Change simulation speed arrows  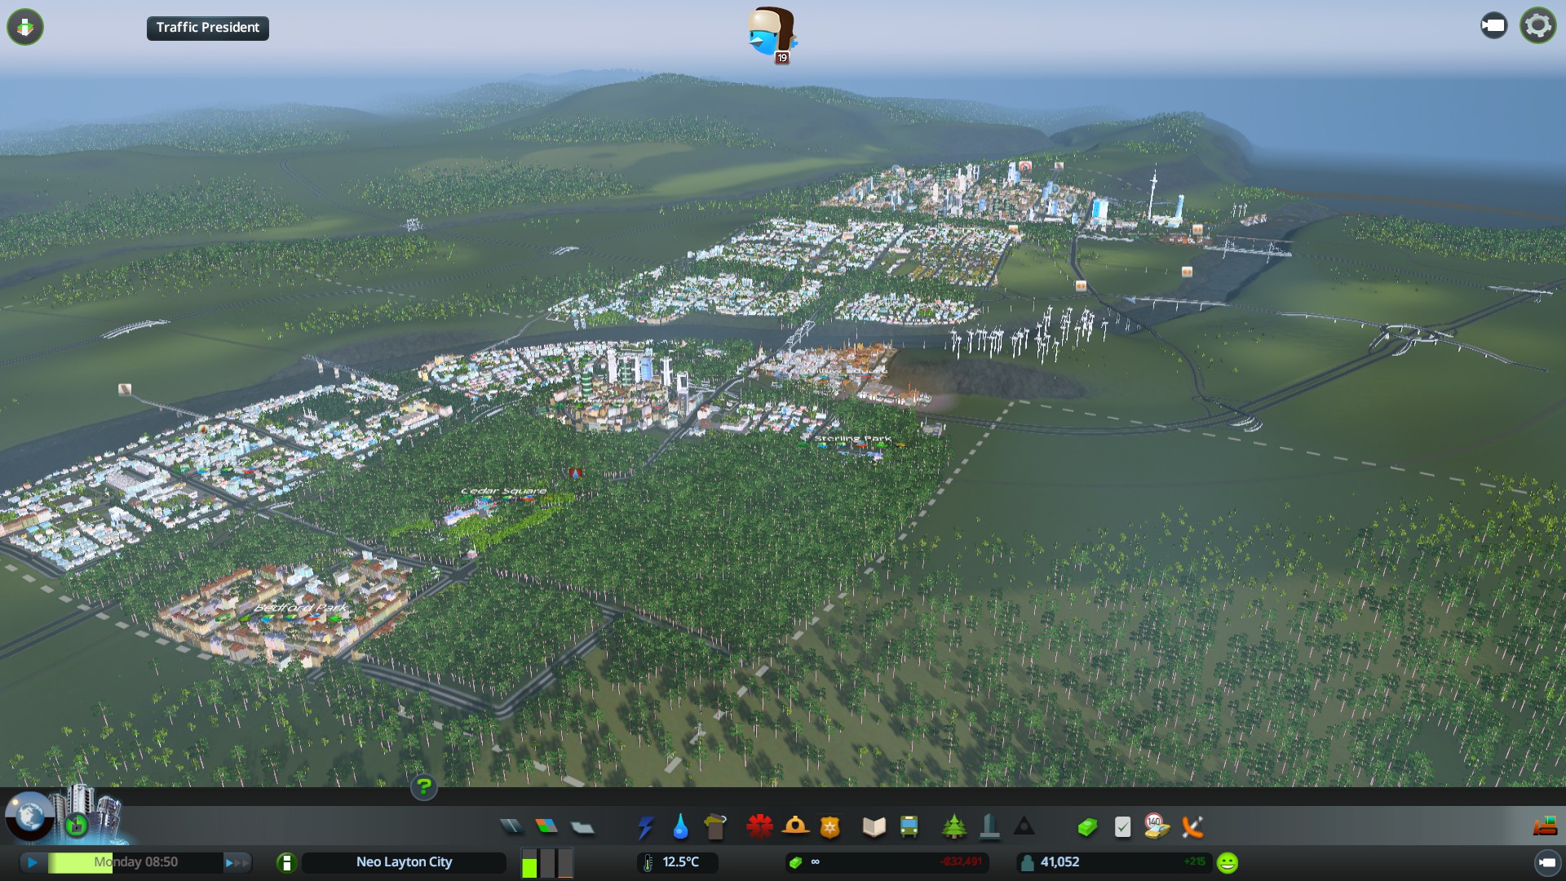(237, 862)
